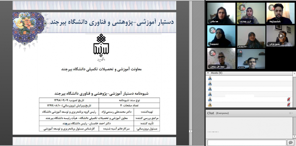Click paused camera icon on hesami's video
The width and height of the screenshot is (296, 146).
[212, 31]
